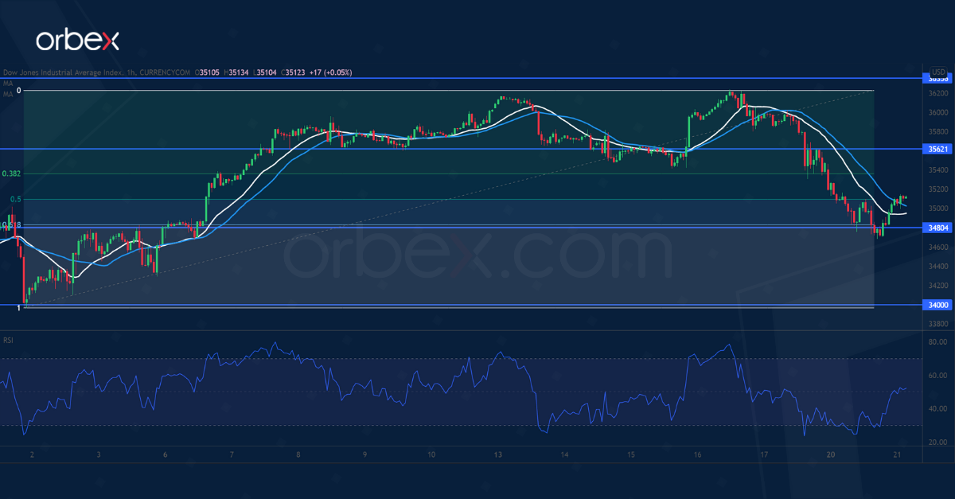This screenshot has width=955, height=499.
Task: Click date 2 on the time axis
Action: (32, 454)
